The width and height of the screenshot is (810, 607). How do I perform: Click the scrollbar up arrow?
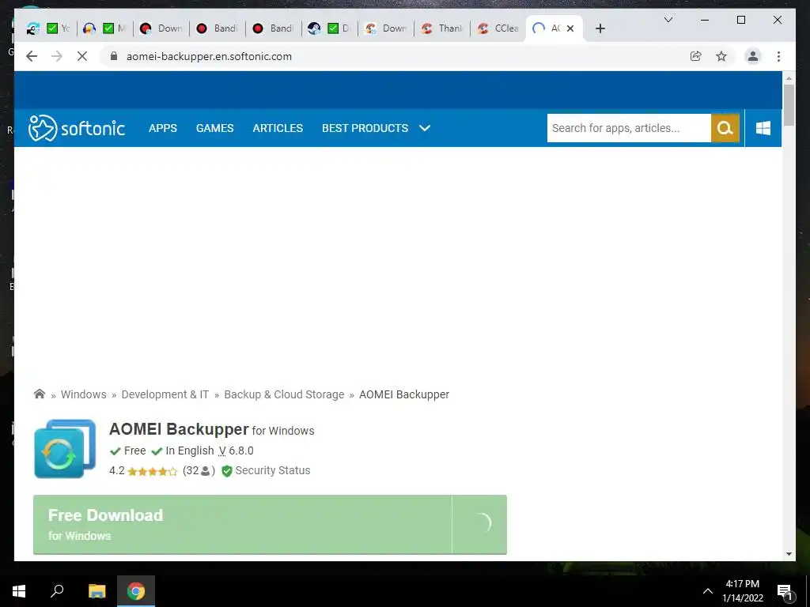coord(789,78)
